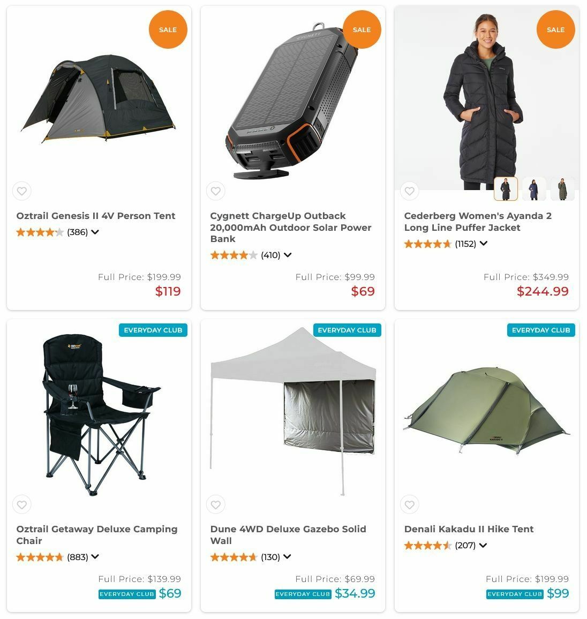
Task: Tap heart icon on Denali Kakadu tent
Action: coord(409,504)
